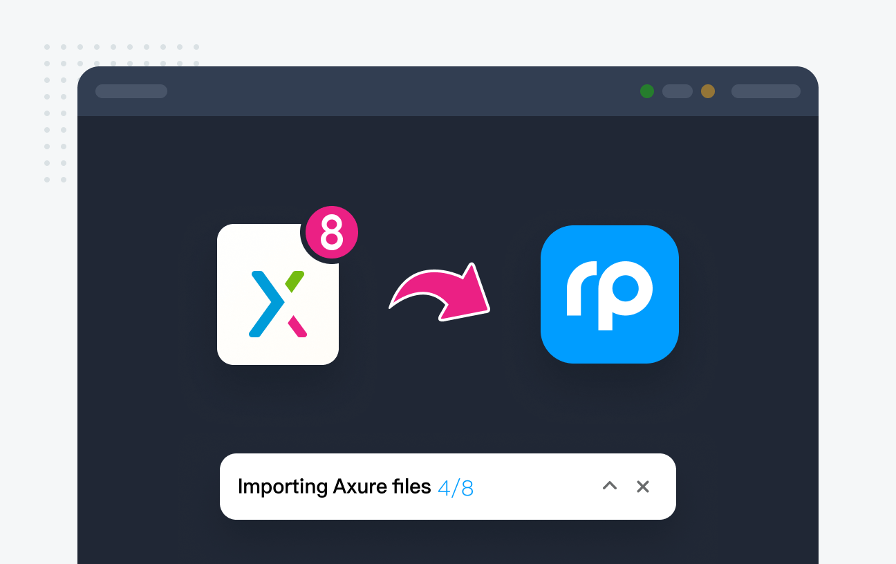Open the blue RP app icon

click(x=609, y=294)
